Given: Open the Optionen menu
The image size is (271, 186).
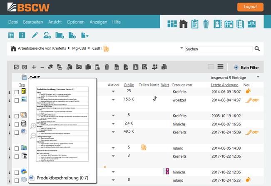Looking at the screenshot, I should coord(75,22).
